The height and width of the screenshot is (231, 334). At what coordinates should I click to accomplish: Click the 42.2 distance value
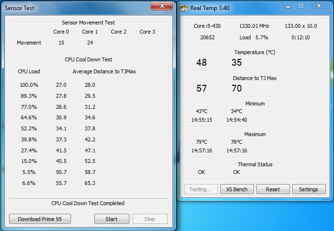tap(90, 139)
